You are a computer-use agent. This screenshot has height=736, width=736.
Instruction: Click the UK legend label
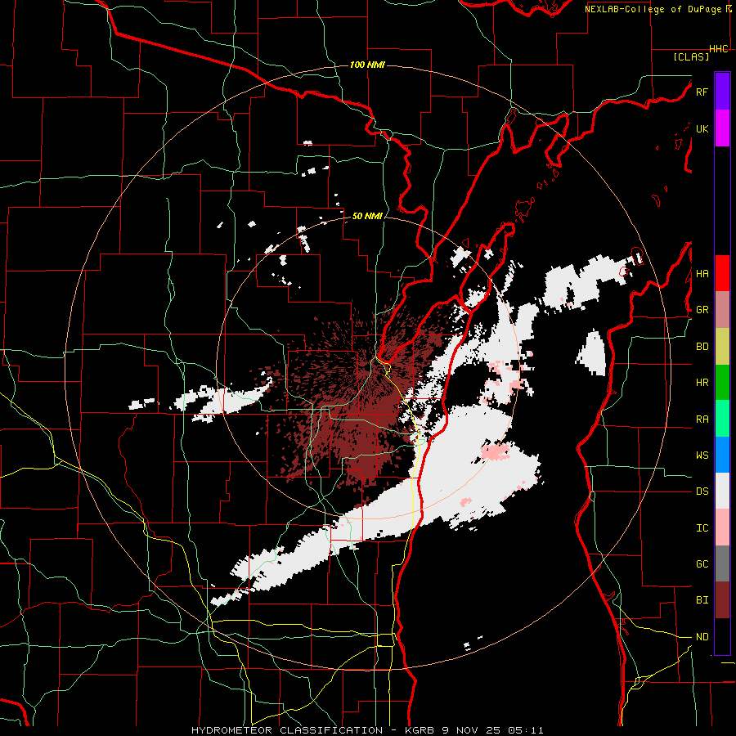pos(702,128)
